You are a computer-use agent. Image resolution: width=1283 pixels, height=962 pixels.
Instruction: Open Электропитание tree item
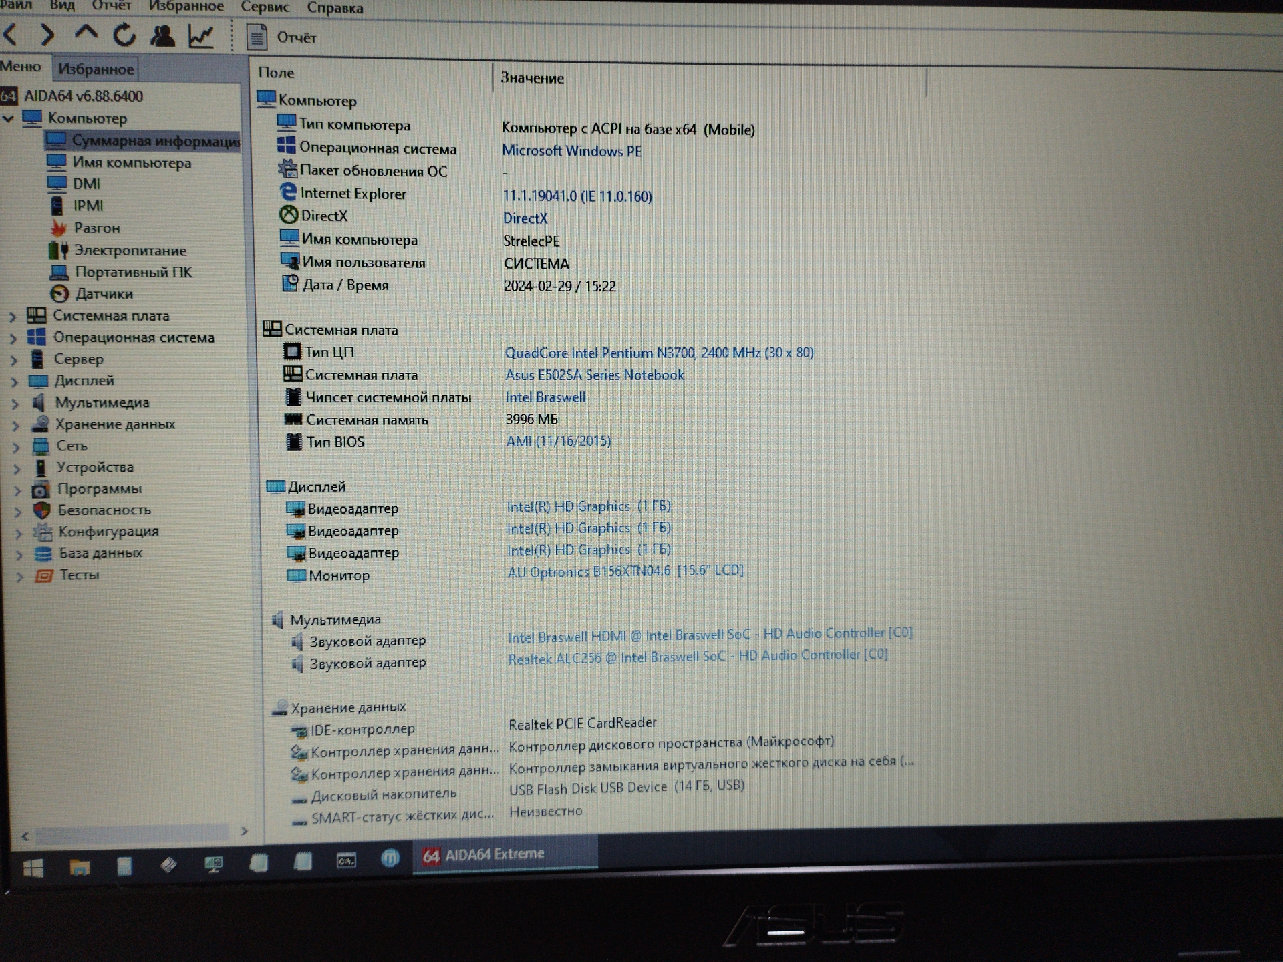click(130, 250)
